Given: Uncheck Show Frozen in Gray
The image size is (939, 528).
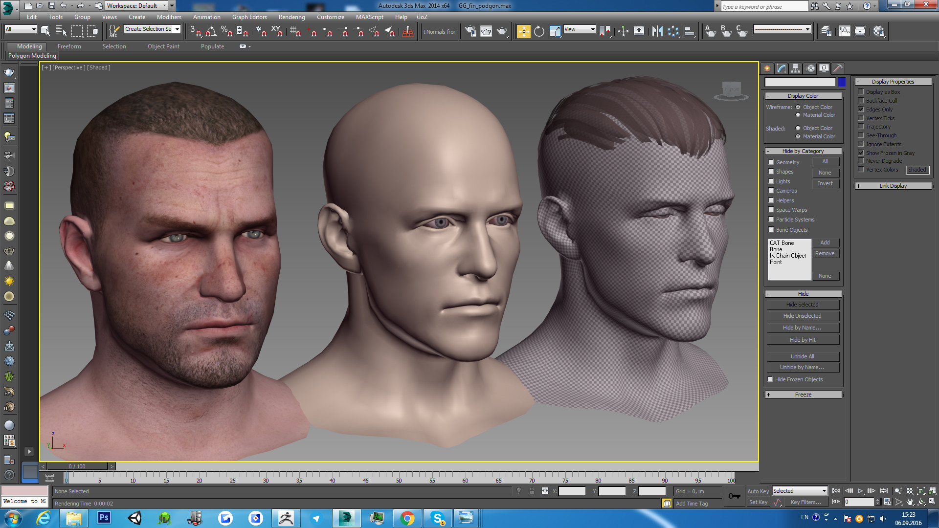Looking at the screenshot, I should pos(861,153).
